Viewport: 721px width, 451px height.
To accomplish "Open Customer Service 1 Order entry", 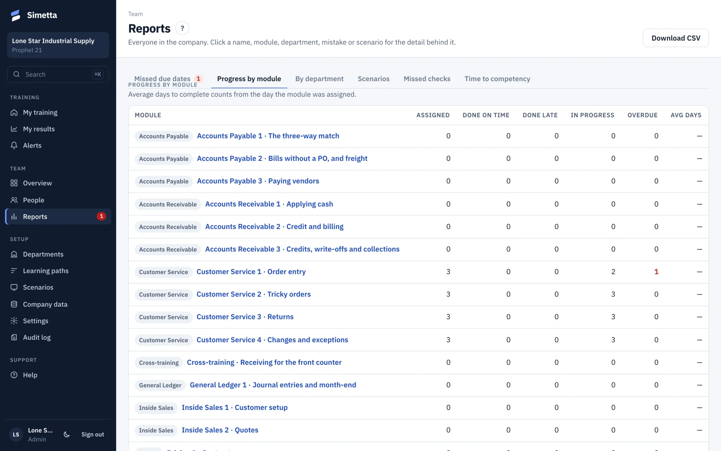I will tap(251, 272).
